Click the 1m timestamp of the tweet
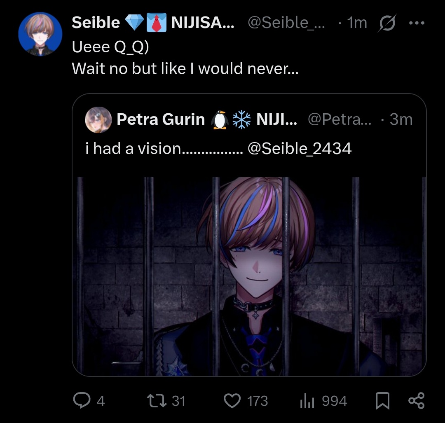This screenshot has height=423, width=445. tap(357, 23)
